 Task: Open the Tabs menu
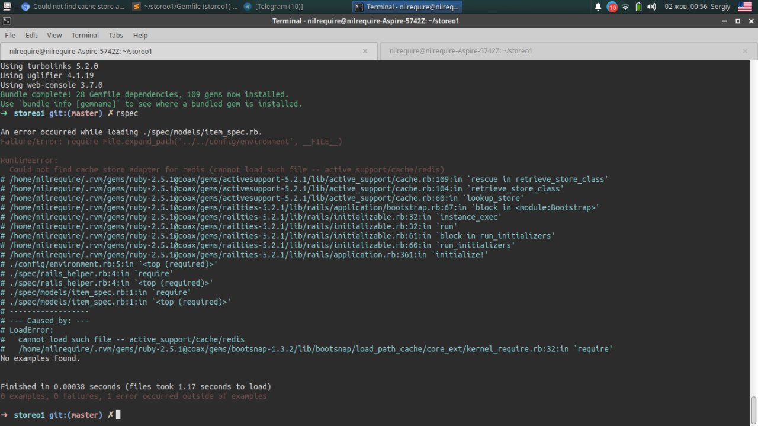point(115,36)
